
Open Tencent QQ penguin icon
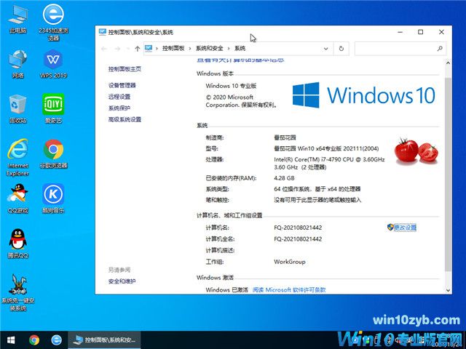pyautogui.click(x=17, y=244)
